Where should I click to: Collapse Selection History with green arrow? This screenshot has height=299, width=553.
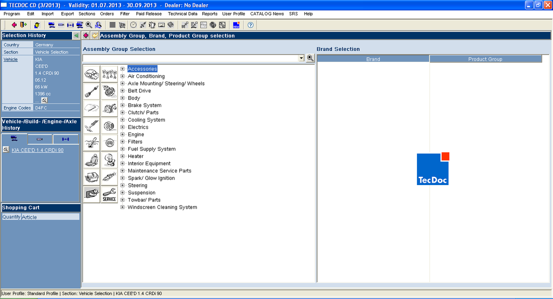(76, 35)
